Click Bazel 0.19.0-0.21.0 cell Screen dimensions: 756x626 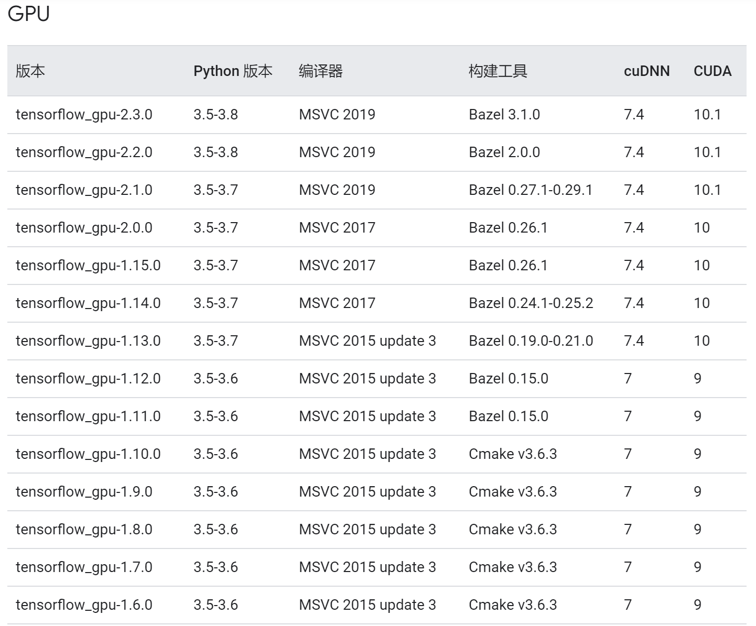pyautogui.click(x=531, y=341)
